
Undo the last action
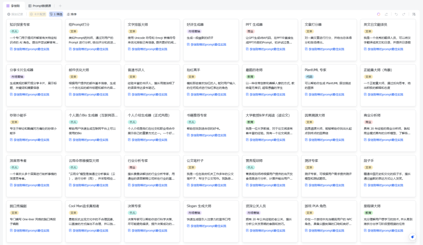pyautogui.click(x=396, y=14)
